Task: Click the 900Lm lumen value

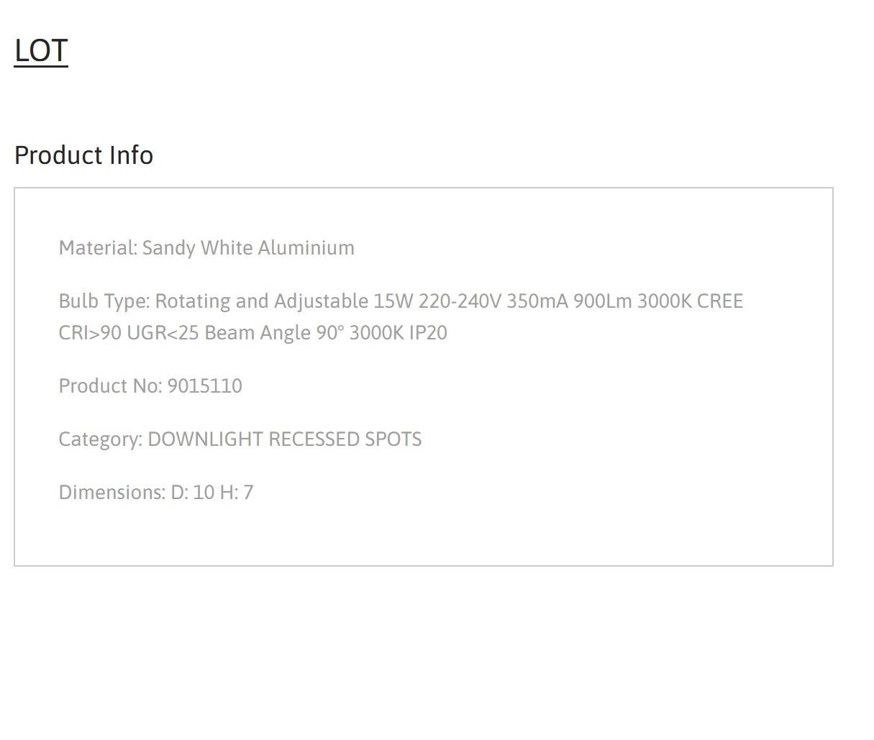Action: pos(603,301)
